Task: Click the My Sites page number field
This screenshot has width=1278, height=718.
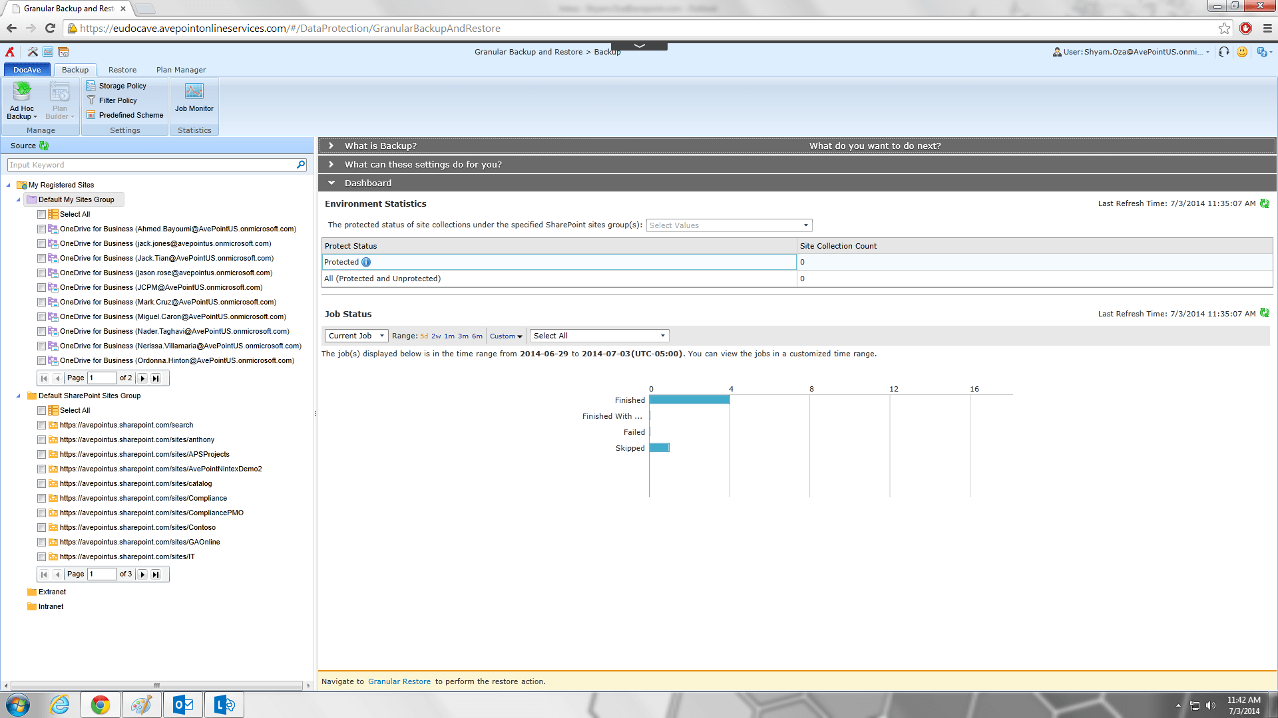Action: point(102,378)
